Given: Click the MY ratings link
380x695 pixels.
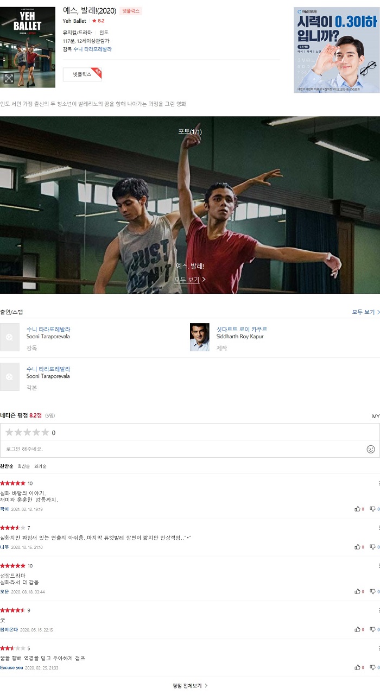Looking at the screenshot, I should tap(376, 416).
